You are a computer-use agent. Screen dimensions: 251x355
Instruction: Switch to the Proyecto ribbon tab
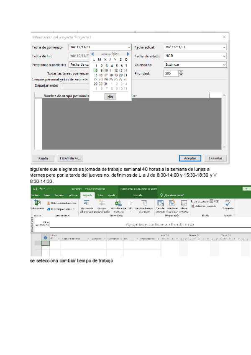pyautogui.click(x=87, y=195)
